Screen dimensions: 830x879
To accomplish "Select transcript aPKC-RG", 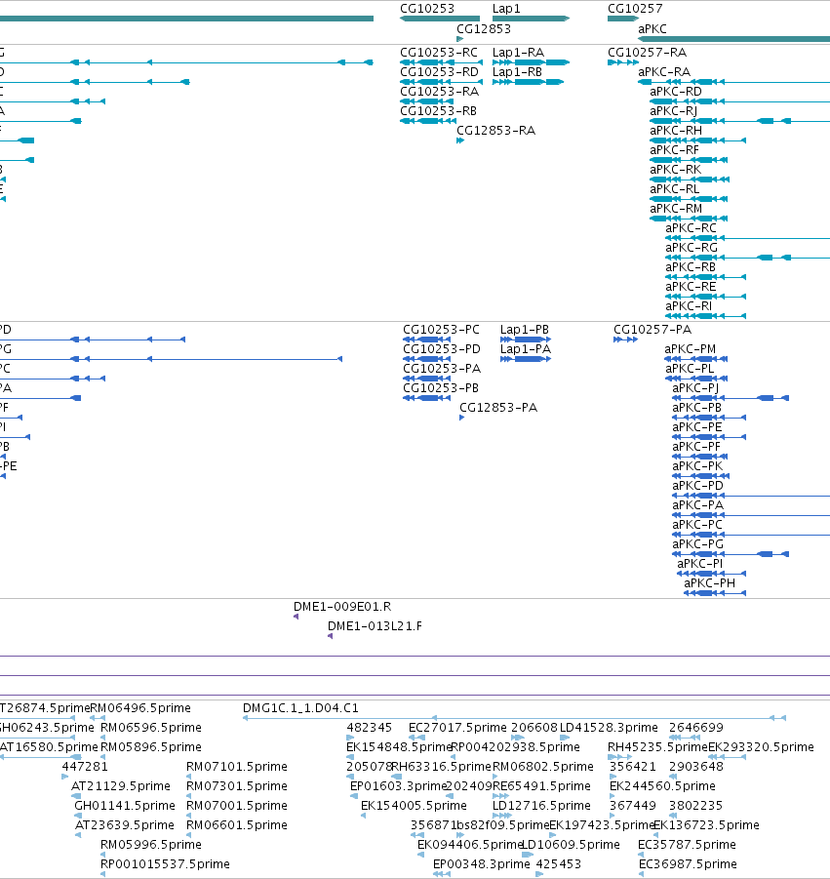I will pyautogui.click(x=692, y=247).
